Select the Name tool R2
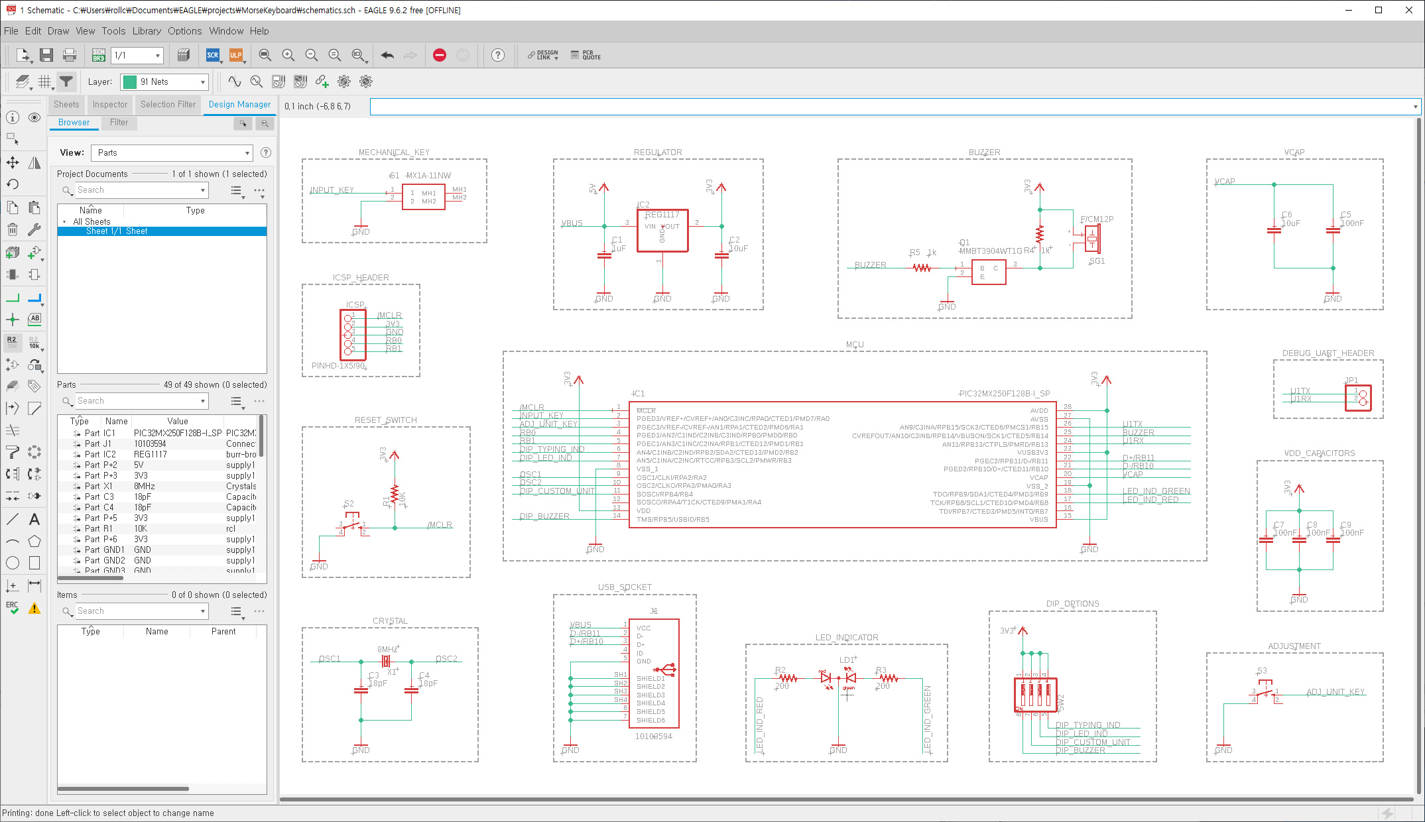Viewport: 1425px width, 822px height. pyautogui.click(x=13, y=342)
